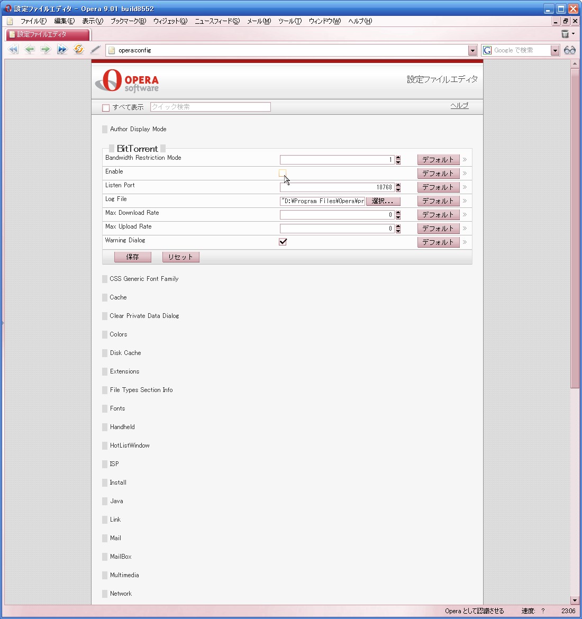Go forward with the forward arrow

[46, 50]
